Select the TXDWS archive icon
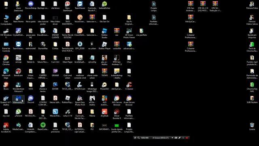The width and height of the screenshot is (259, 146). [104, 72]
